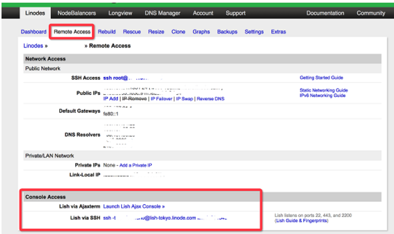
Task: Switch to the Longview tab
Action: (x=120, y=13)
